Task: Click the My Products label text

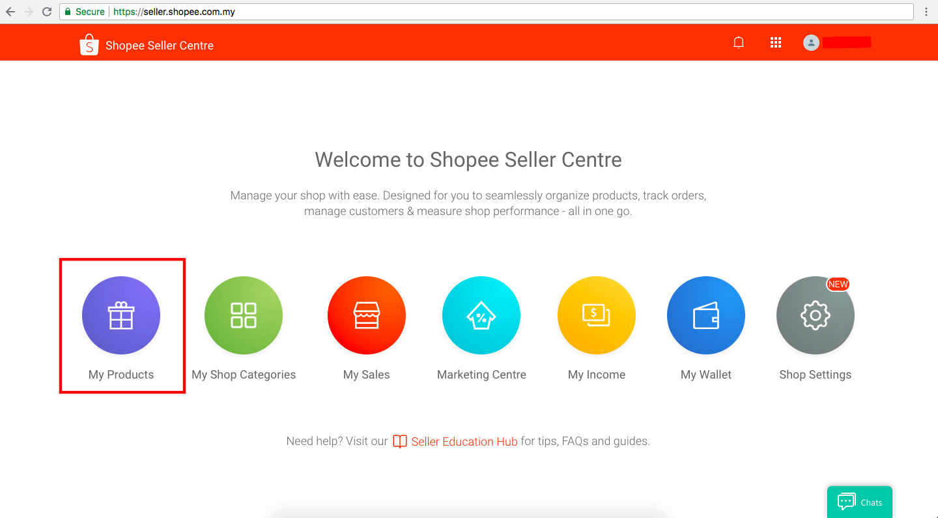Action: pyautogui.click(x=121, y=375)
